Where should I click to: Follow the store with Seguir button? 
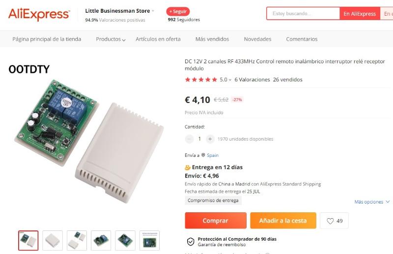click(178, 11)
